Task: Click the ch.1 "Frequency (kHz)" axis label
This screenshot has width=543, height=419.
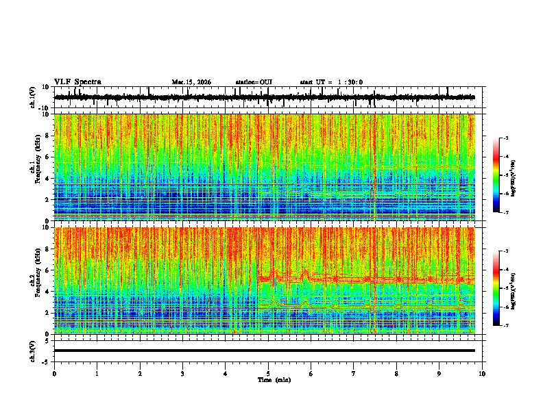Action: (x=38, y=160)
